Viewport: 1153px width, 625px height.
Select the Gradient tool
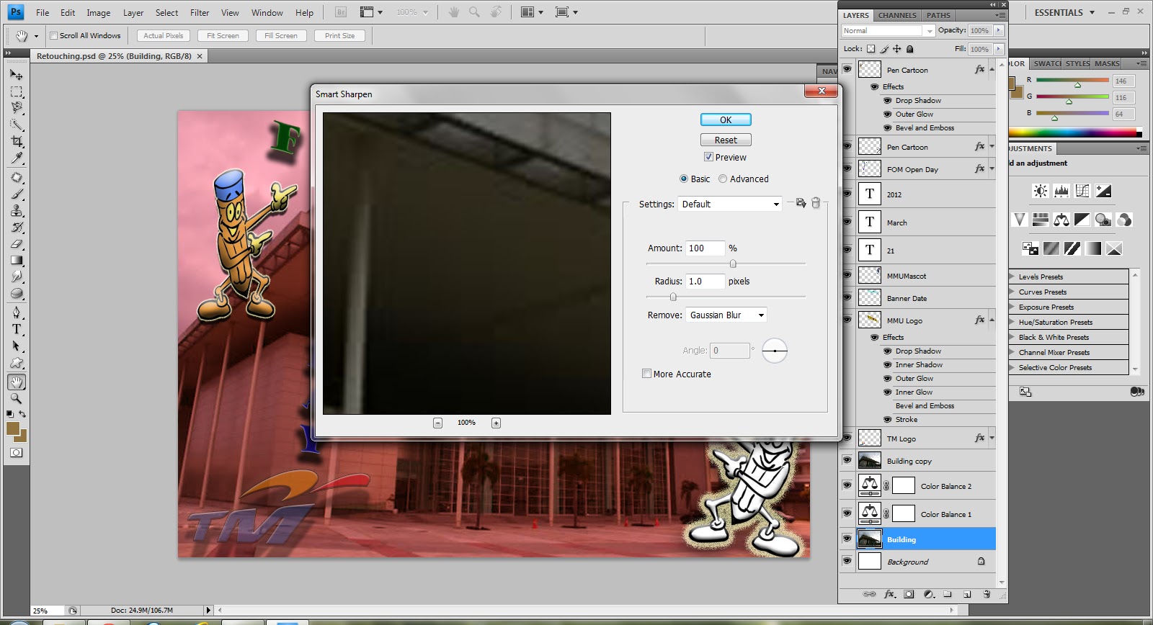pyautogui.click(x=17, y=261)
